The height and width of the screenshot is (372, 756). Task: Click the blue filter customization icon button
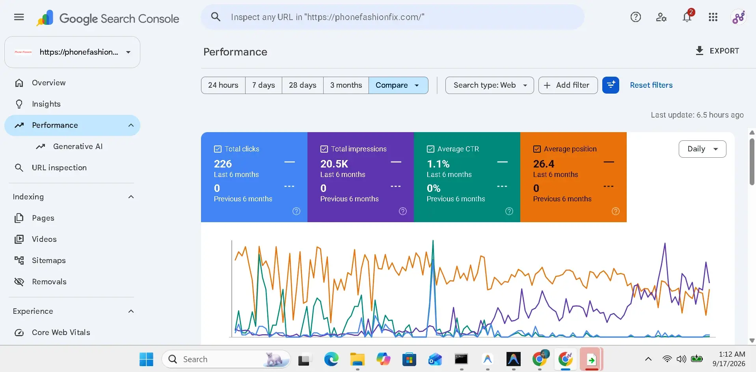tap(611, 85)
